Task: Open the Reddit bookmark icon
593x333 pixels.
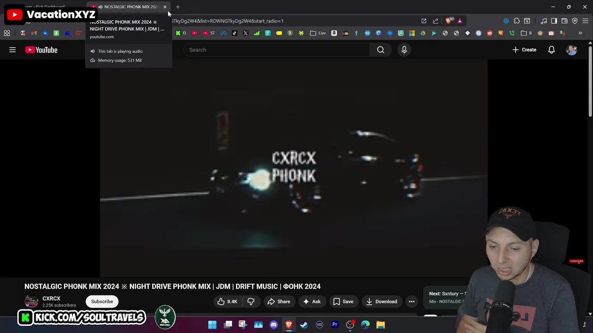Action: [490, 33]
